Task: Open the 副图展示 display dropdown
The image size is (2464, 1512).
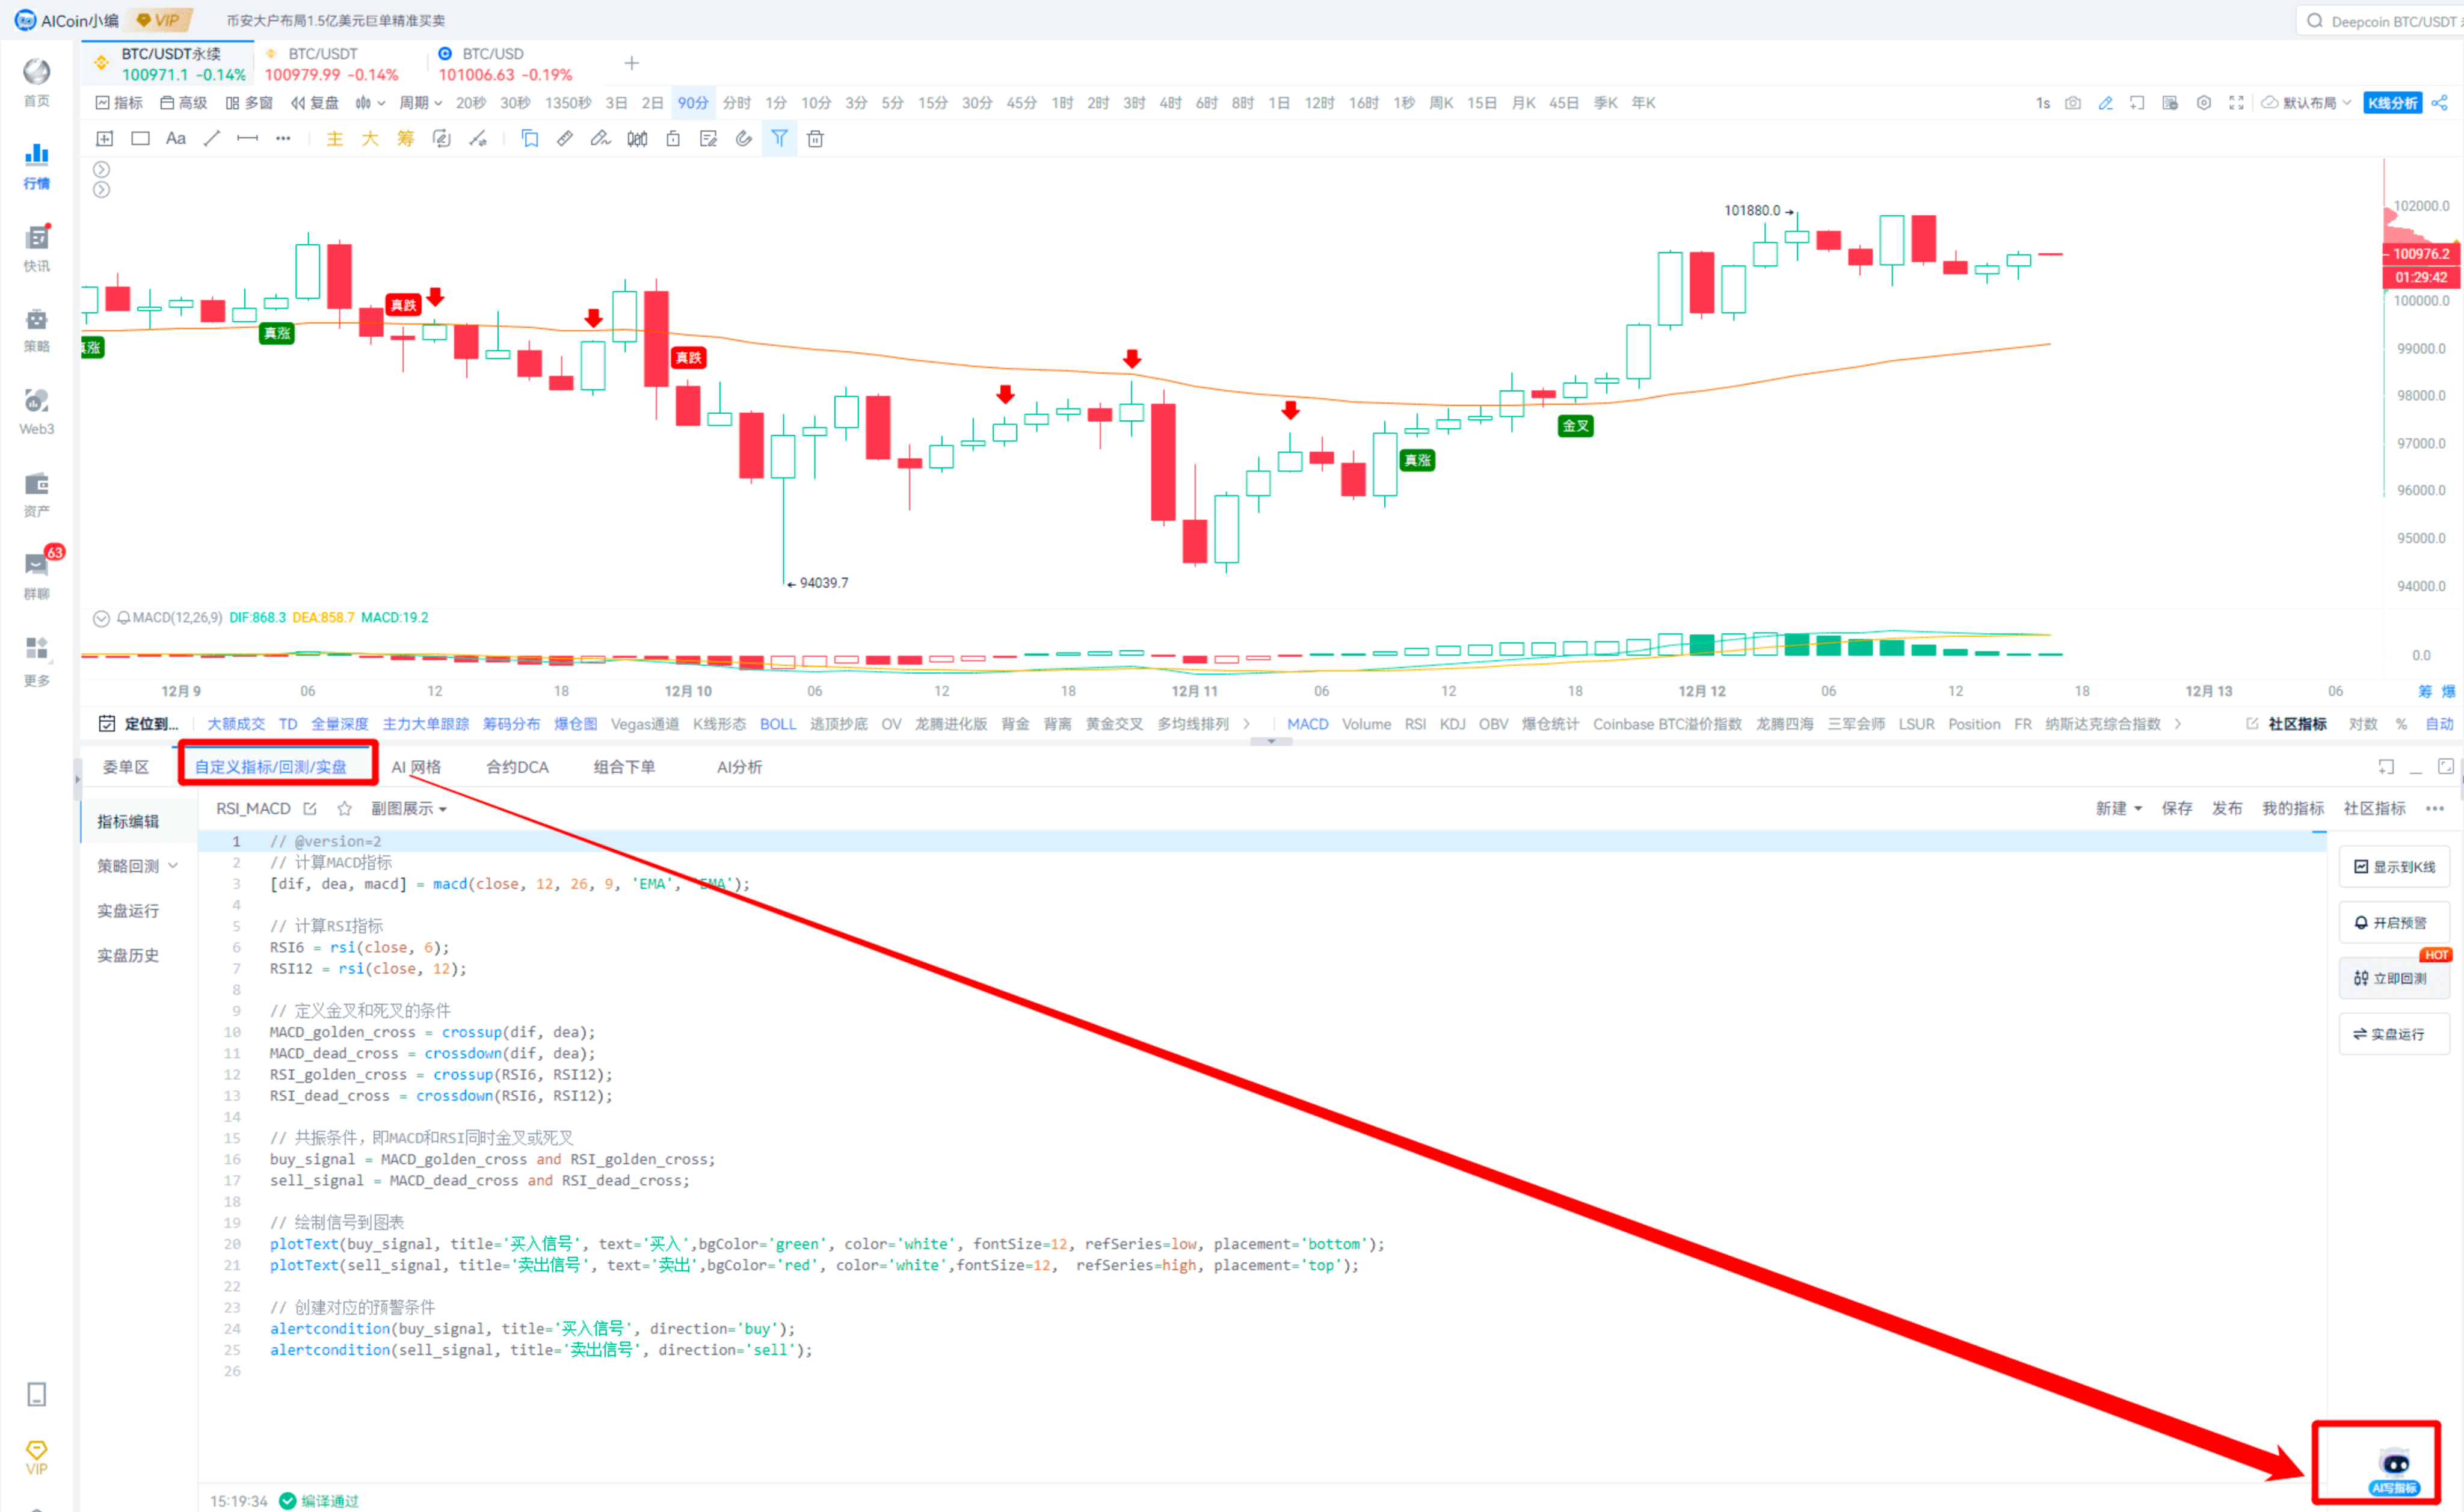Action: point(409,808)
